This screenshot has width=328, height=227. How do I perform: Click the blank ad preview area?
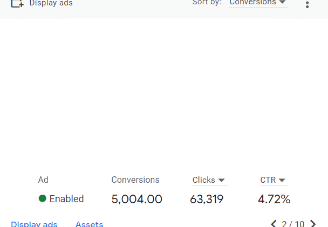tap(164, 94)
